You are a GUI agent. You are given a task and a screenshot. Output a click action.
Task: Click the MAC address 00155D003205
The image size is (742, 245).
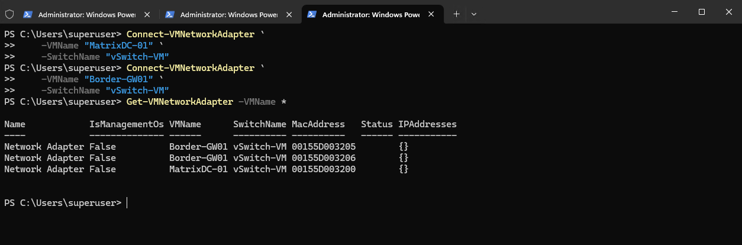tap(324, 147)
